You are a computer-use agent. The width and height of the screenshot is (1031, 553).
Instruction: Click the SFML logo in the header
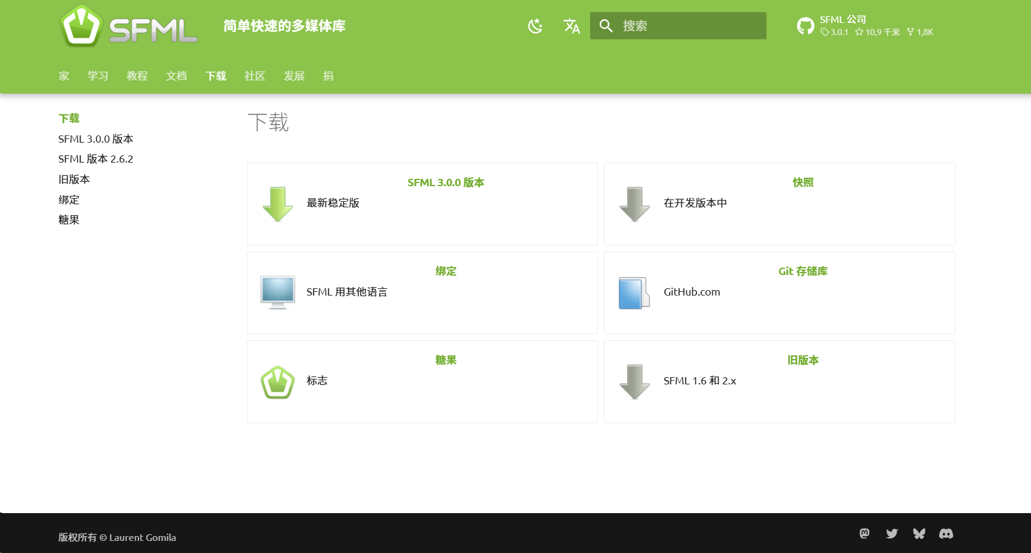[x=129, y=26]
